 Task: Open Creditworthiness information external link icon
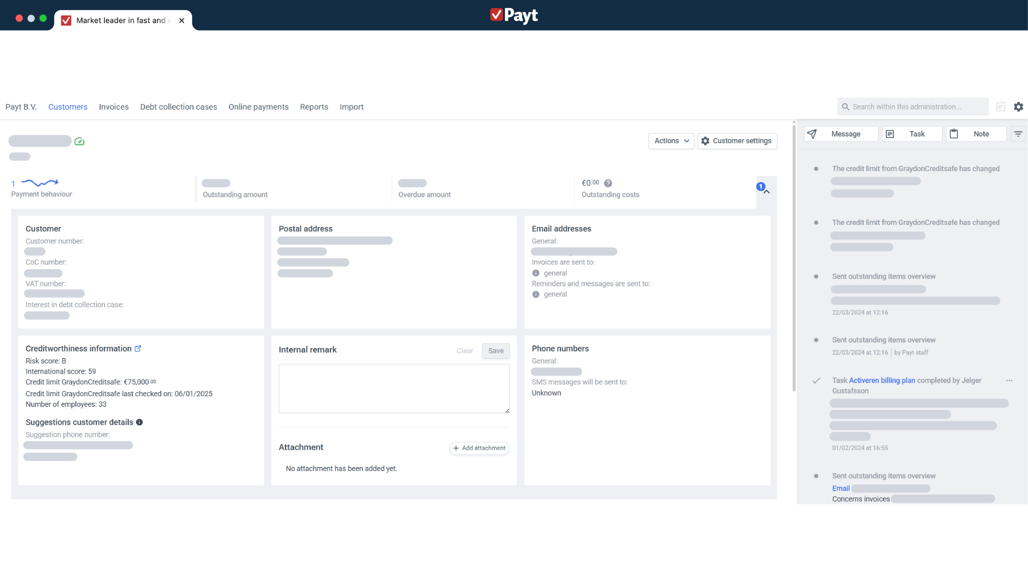pos(138,349)
